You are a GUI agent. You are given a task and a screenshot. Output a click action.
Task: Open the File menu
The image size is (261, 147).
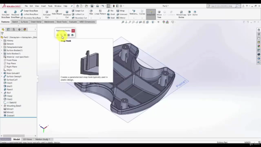pyautogui.click(x=26, y=6)
